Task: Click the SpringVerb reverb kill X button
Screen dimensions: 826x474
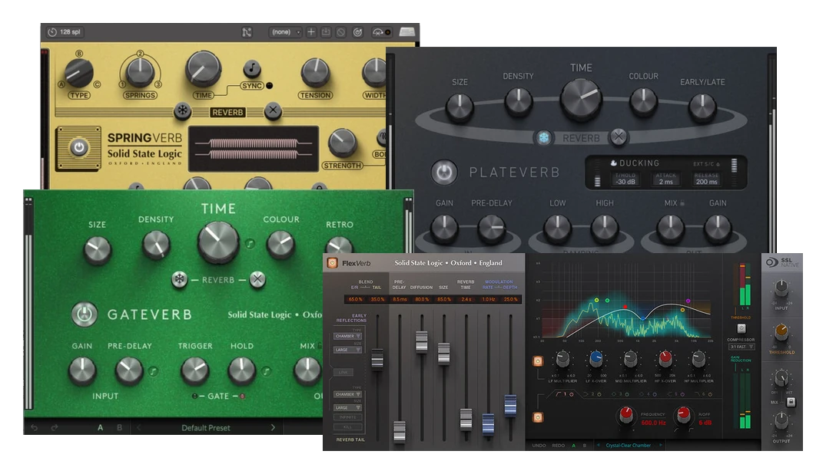Action: pos(272,110)
